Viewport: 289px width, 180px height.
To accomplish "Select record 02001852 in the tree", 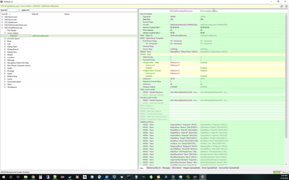I will click(x=14, y=36).
